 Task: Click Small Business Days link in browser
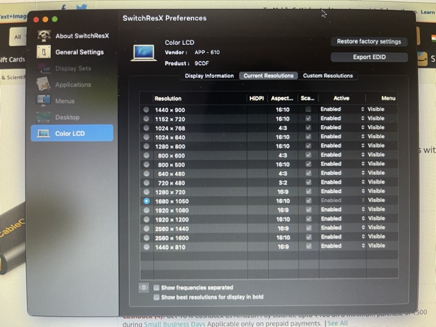click(174, 324)
